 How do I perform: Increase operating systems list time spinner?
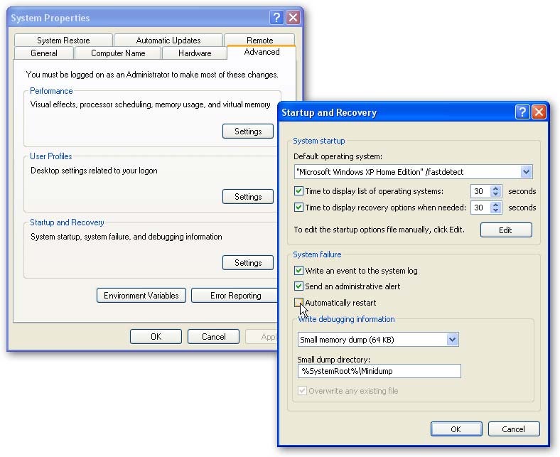496,188
